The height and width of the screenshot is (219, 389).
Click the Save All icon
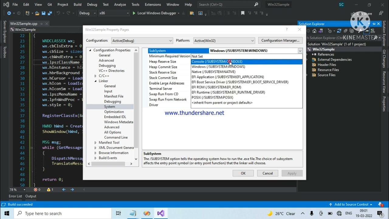[x=50, y=13]
